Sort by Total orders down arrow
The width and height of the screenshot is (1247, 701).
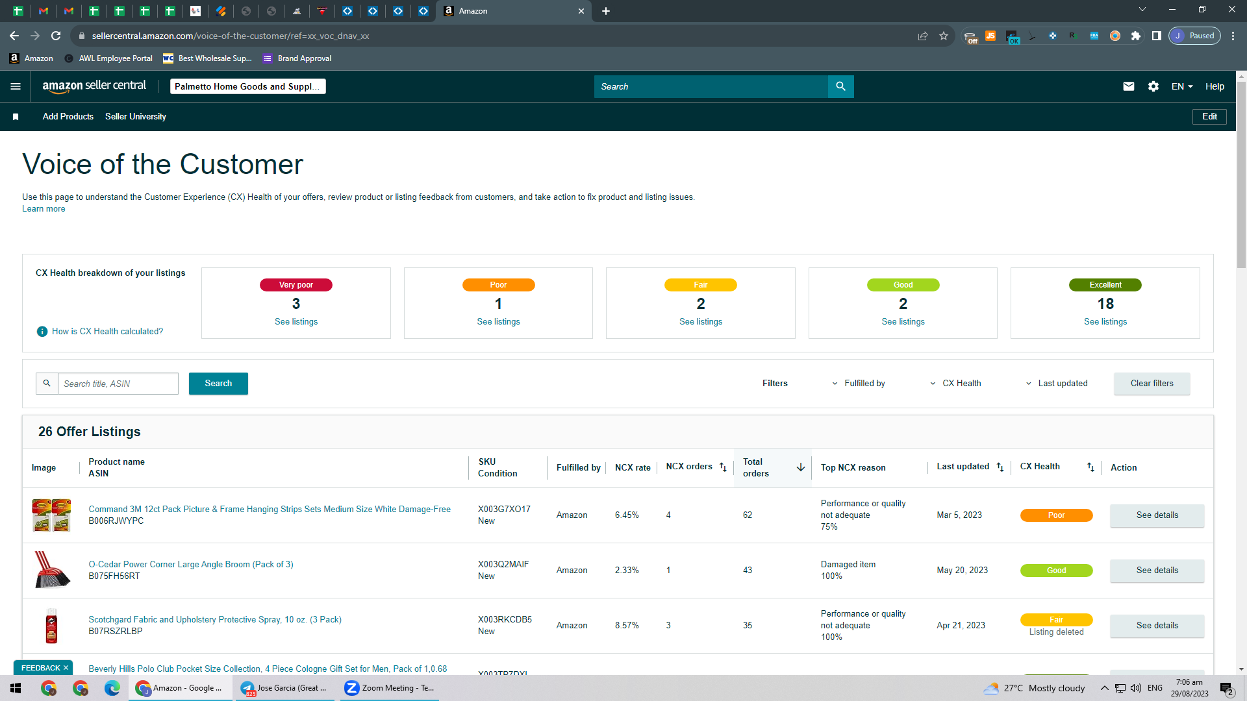[x=801, y=467]
